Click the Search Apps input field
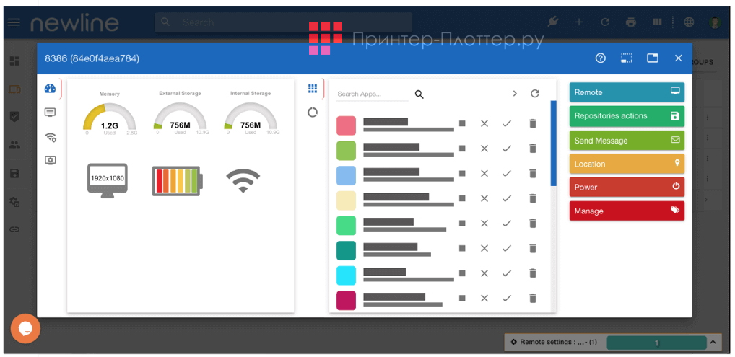This screenshot has width=735, height=357. tap(372, 94)
